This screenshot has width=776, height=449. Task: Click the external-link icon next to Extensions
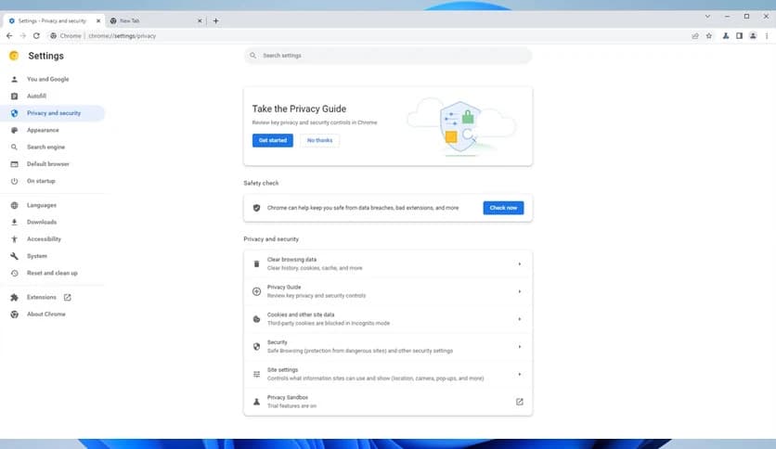tap(68, 297)
